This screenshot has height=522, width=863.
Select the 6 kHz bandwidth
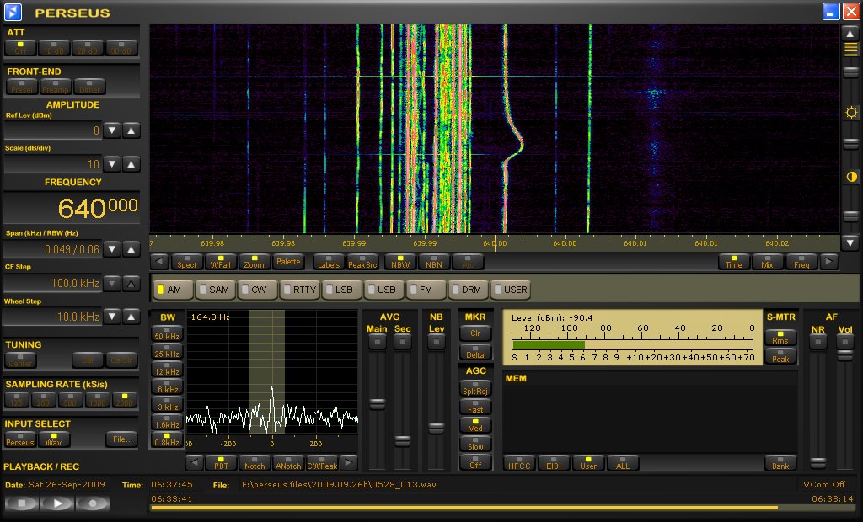pos(167,386)
